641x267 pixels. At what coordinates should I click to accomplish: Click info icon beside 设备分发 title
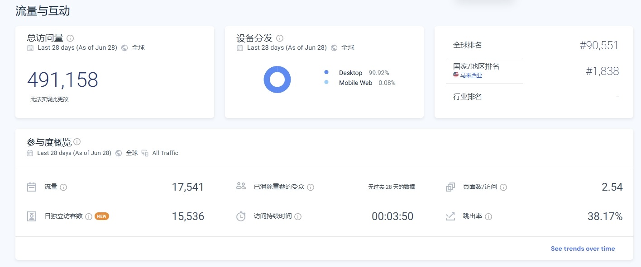[x=280, y=38]
